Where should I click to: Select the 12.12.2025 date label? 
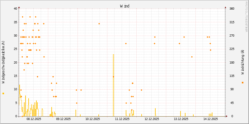click(152, 119)
